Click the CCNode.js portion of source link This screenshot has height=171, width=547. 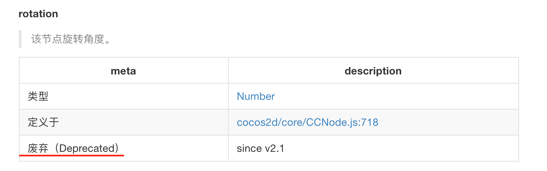click(332, 122)
